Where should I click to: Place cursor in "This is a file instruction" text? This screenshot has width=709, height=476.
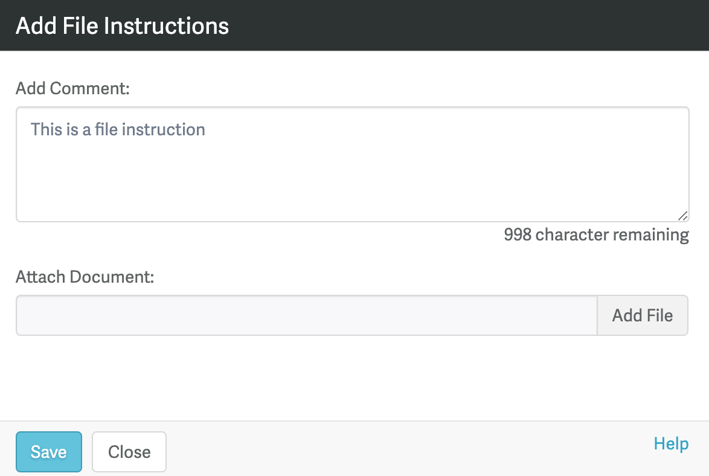tap(118, 129)
